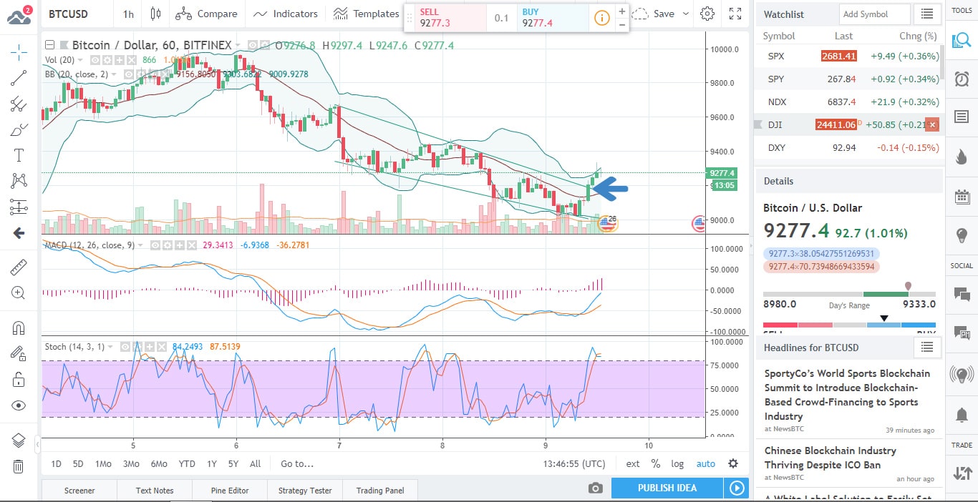Enter fullscreen mode icon
This screenshot has width=978, height=502.
point(735,14)
